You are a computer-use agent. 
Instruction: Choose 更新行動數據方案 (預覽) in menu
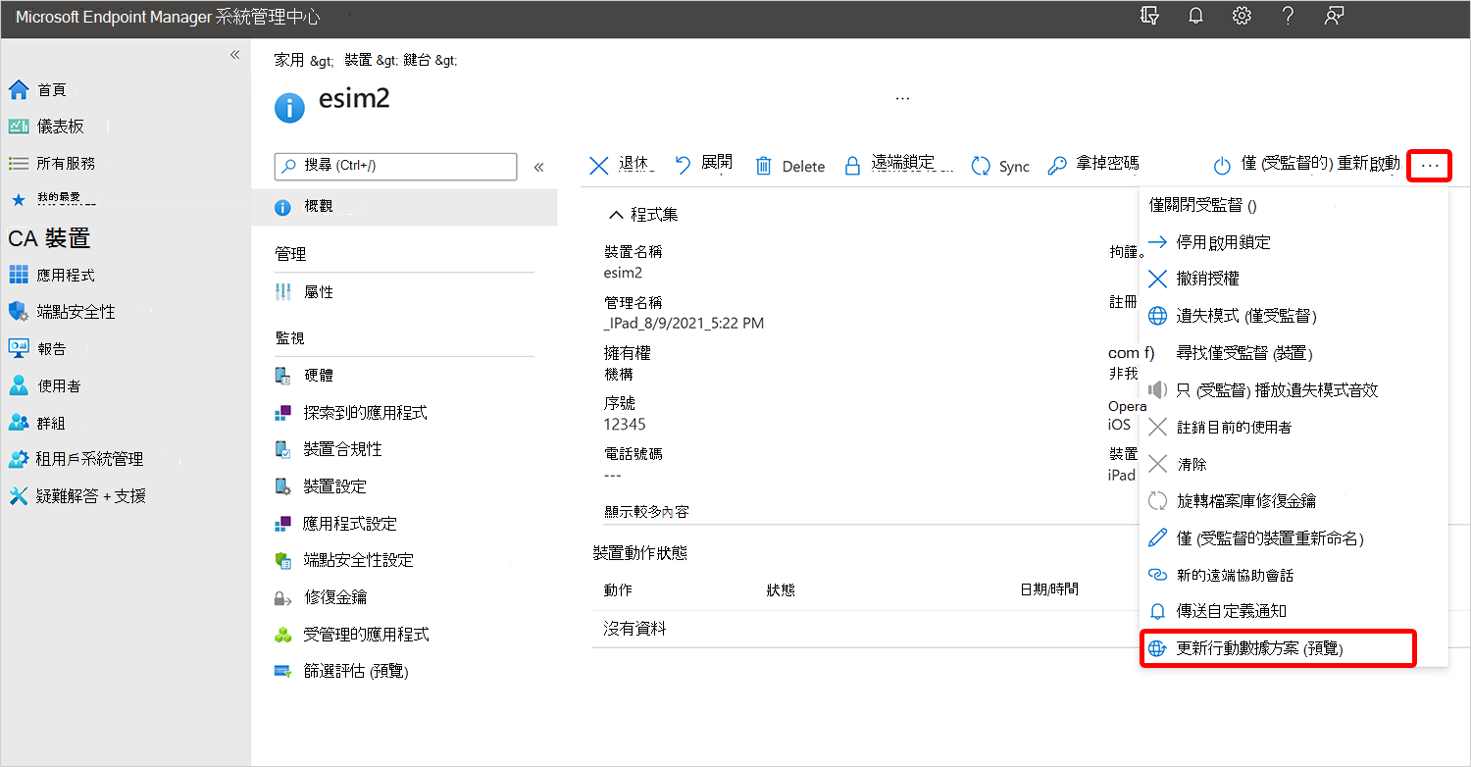pyautogui.click(x=1279, y=649)
